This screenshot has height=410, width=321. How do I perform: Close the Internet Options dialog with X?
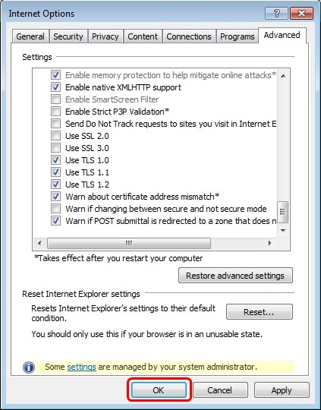coord(301,13)
